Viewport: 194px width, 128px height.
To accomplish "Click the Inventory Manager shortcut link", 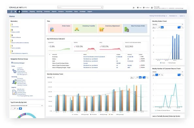I will 19,63.
